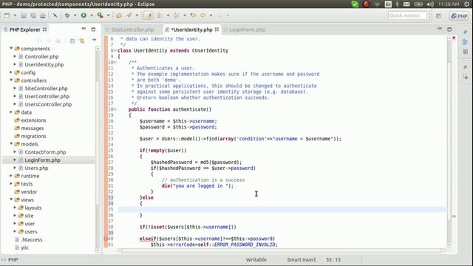The width and height of the screenshot is (473, 266).
Task: Switch to the LoginForm.php editor tab
Action: point(247,30)
